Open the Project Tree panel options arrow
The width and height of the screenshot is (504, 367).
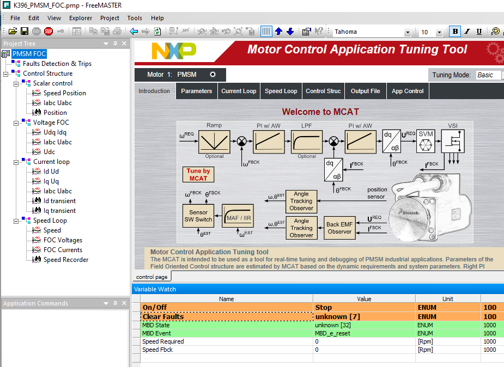(x=106, y=44)
